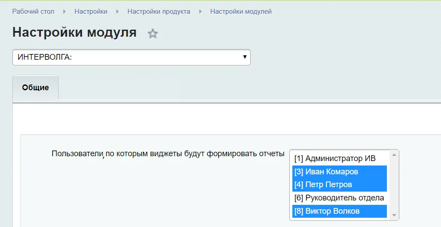441x227 pixels.
Task: Click the favorites star next to the title
Action: click(153, 34)
